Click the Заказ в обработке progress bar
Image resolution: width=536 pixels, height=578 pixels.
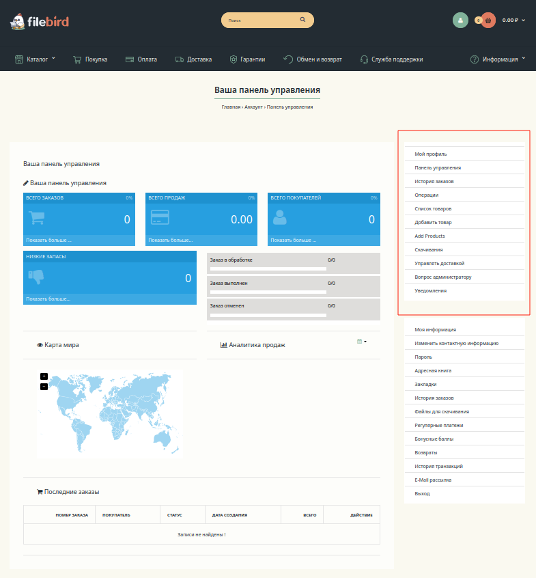point(268,269)
